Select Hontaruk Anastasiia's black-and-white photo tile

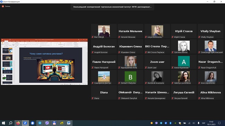coord(157,77)
